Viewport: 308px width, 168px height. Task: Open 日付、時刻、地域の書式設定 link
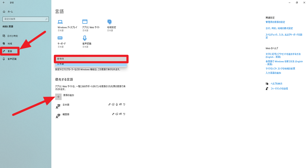coord(279,28)
